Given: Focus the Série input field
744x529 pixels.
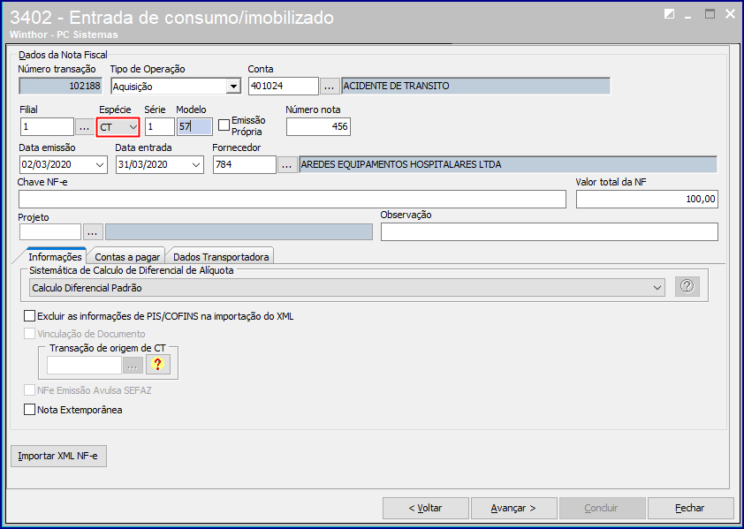Looking at the screenshot, I should point(159,126).
